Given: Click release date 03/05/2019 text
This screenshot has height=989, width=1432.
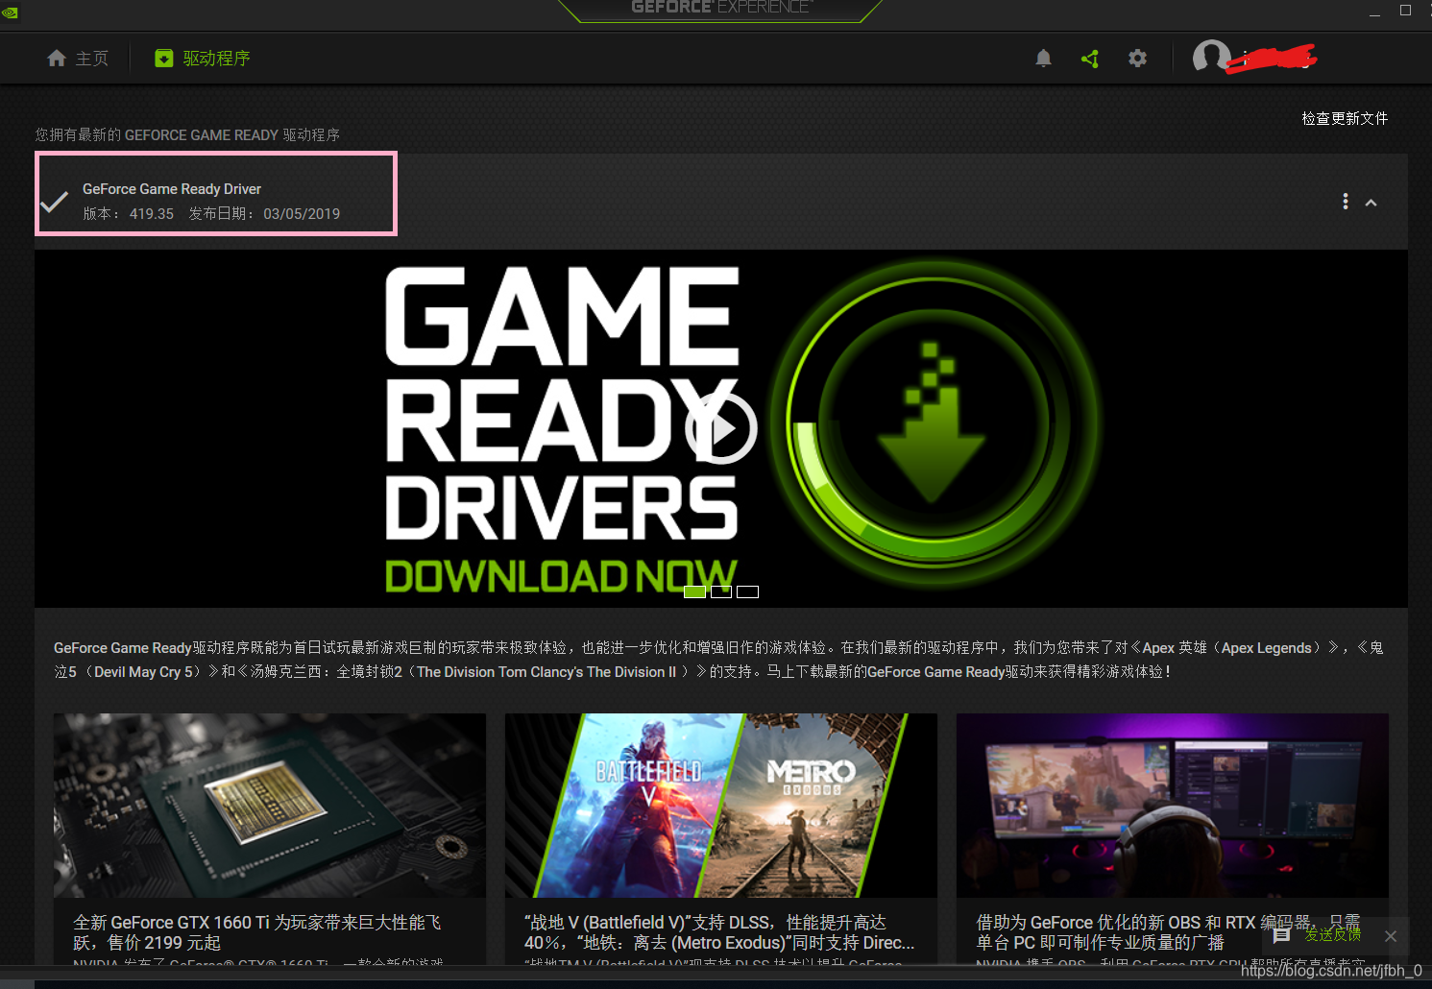Looking at the screenshot, I should point(264,214).
